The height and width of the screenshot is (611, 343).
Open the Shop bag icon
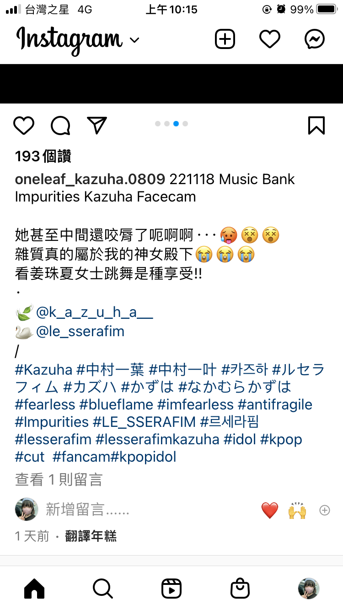pos(240,589)
